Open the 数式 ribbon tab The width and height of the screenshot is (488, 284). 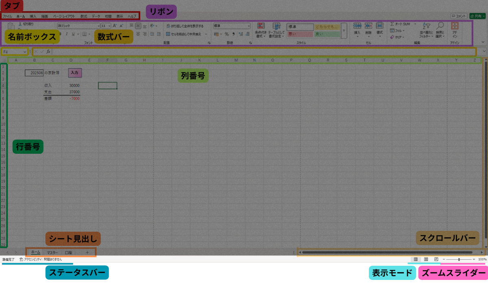[83, 16]
